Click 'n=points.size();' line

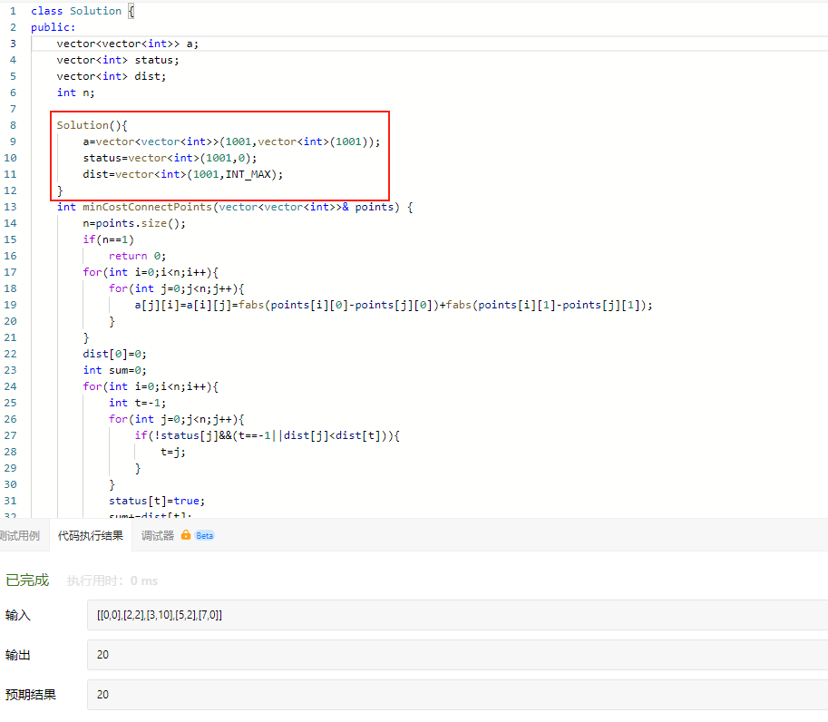click(x=134, y=223)
